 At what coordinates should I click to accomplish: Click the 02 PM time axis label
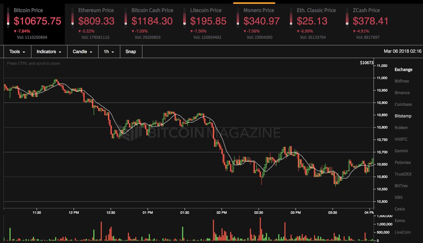[221, 213]
